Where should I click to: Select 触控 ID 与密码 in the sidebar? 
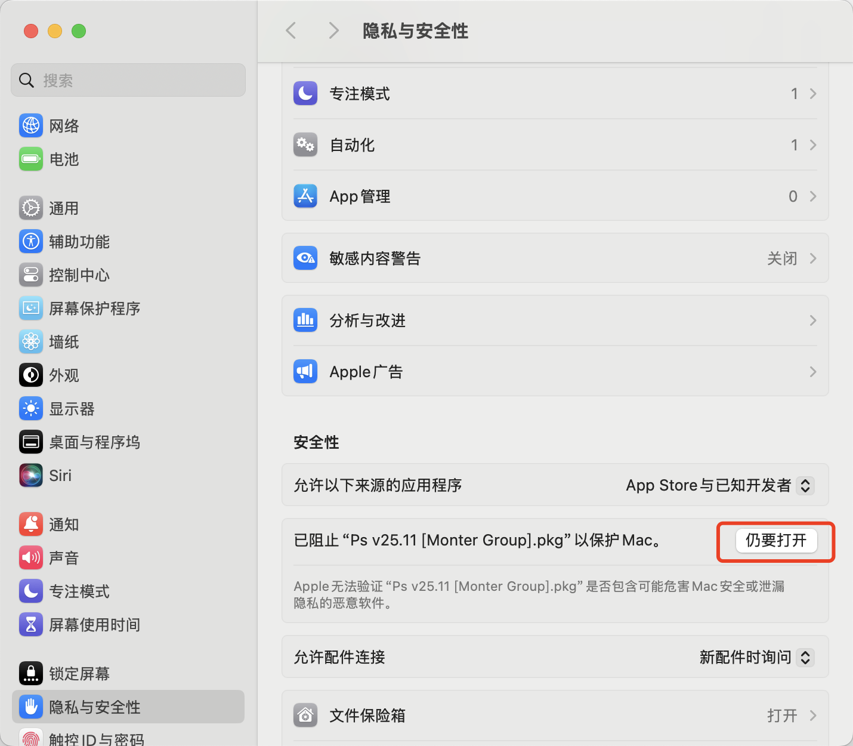point(128,736)
